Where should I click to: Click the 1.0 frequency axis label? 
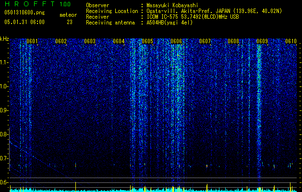[x=4, y=86]
